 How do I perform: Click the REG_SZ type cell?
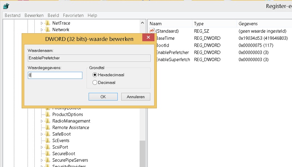(x=202, y=31)
